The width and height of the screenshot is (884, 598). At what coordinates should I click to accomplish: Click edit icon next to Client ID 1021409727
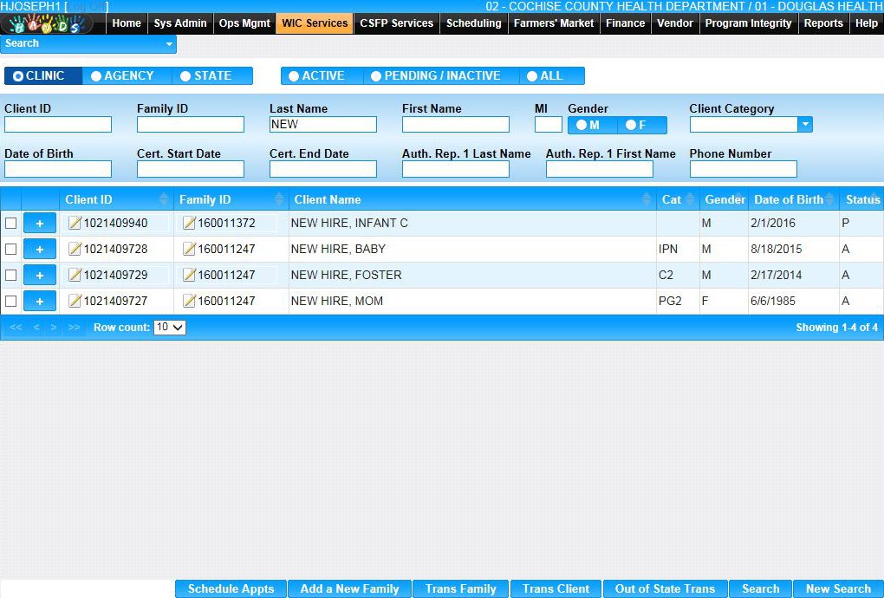click(x=75, y=302)
